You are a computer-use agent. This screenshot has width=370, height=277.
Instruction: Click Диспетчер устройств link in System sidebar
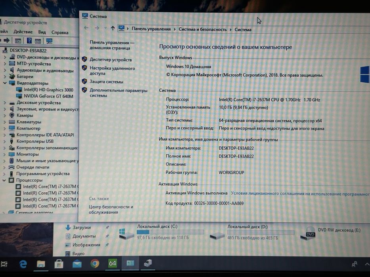pyautogui.click(x=110, y=60)
